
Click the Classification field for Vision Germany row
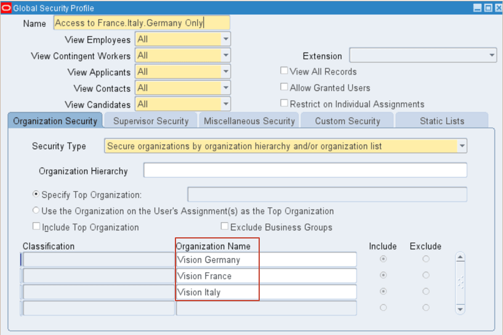click(x=99, y=259)
